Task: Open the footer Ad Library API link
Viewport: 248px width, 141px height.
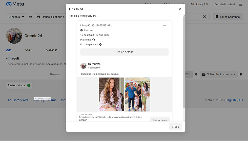Action: tap(18, 100)
